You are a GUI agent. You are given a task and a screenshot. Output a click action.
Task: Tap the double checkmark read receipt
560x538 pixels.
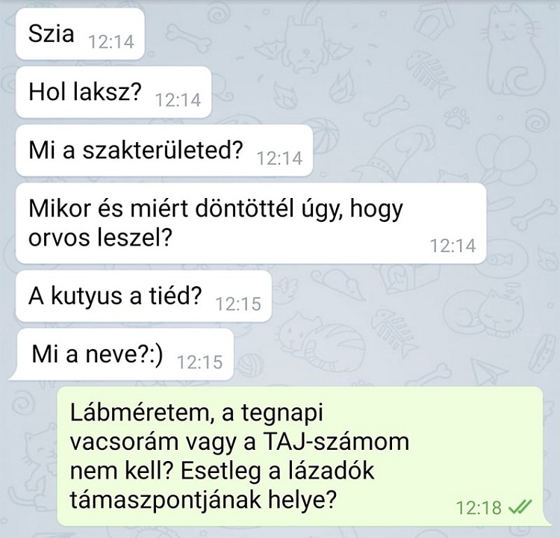tap(520, 507)
